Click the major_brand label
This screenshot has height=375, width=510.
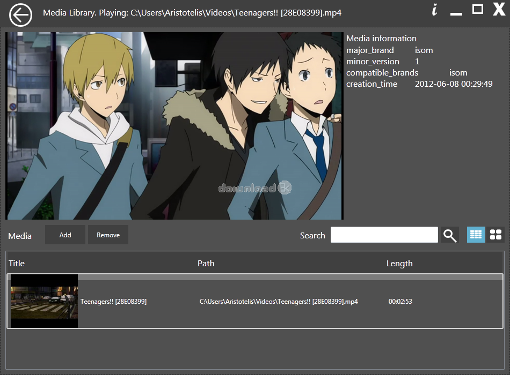coord(370,50)
